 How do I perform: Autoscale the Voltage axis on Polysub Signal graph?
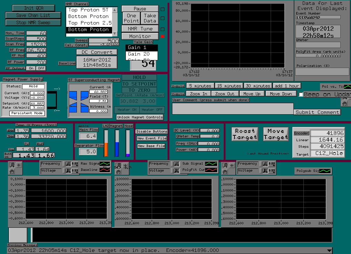tap(265, 171)
